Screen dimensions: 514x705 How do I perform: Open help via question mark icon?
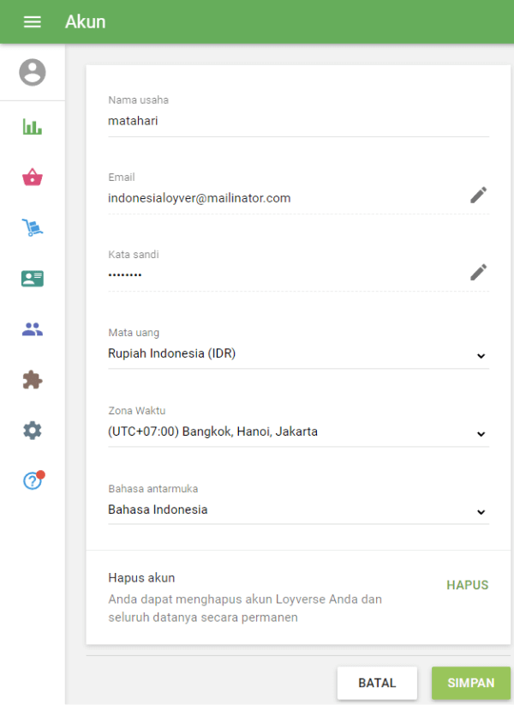(33, 480)
